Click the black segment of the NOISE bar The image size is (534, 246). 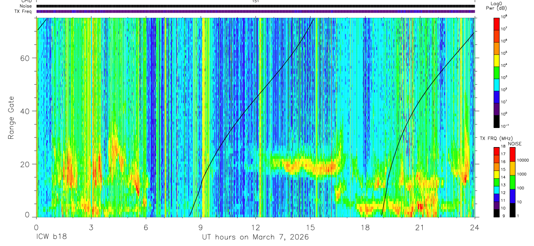coord(512,210)
